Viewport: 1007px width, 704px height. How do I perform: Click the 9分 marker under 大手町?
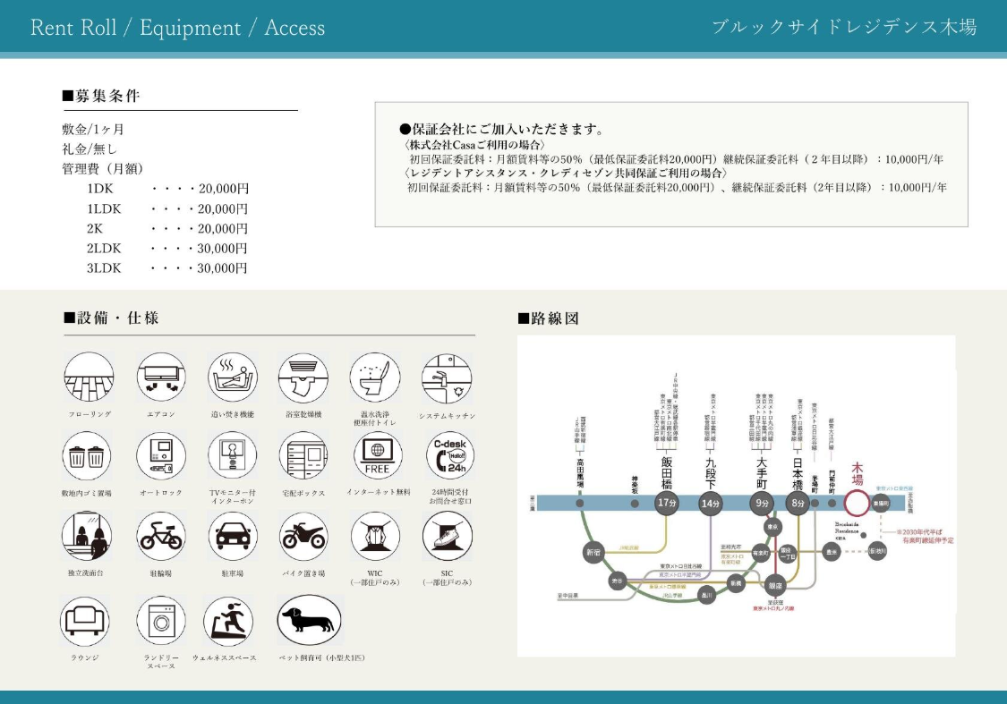tap(761, 503)
